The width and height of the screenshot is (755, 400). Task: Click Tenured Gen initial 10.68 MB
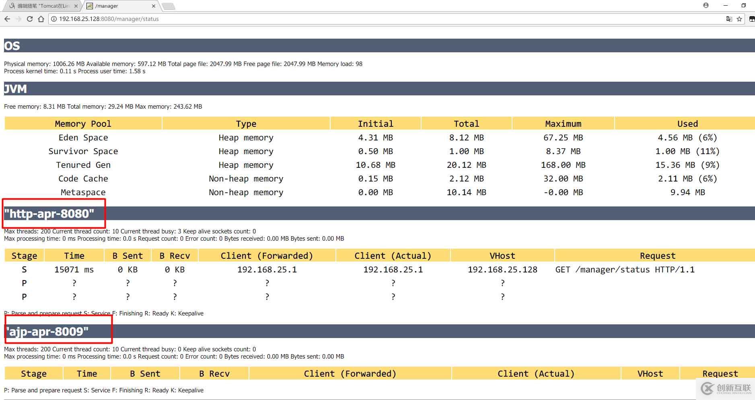(376, 165)
